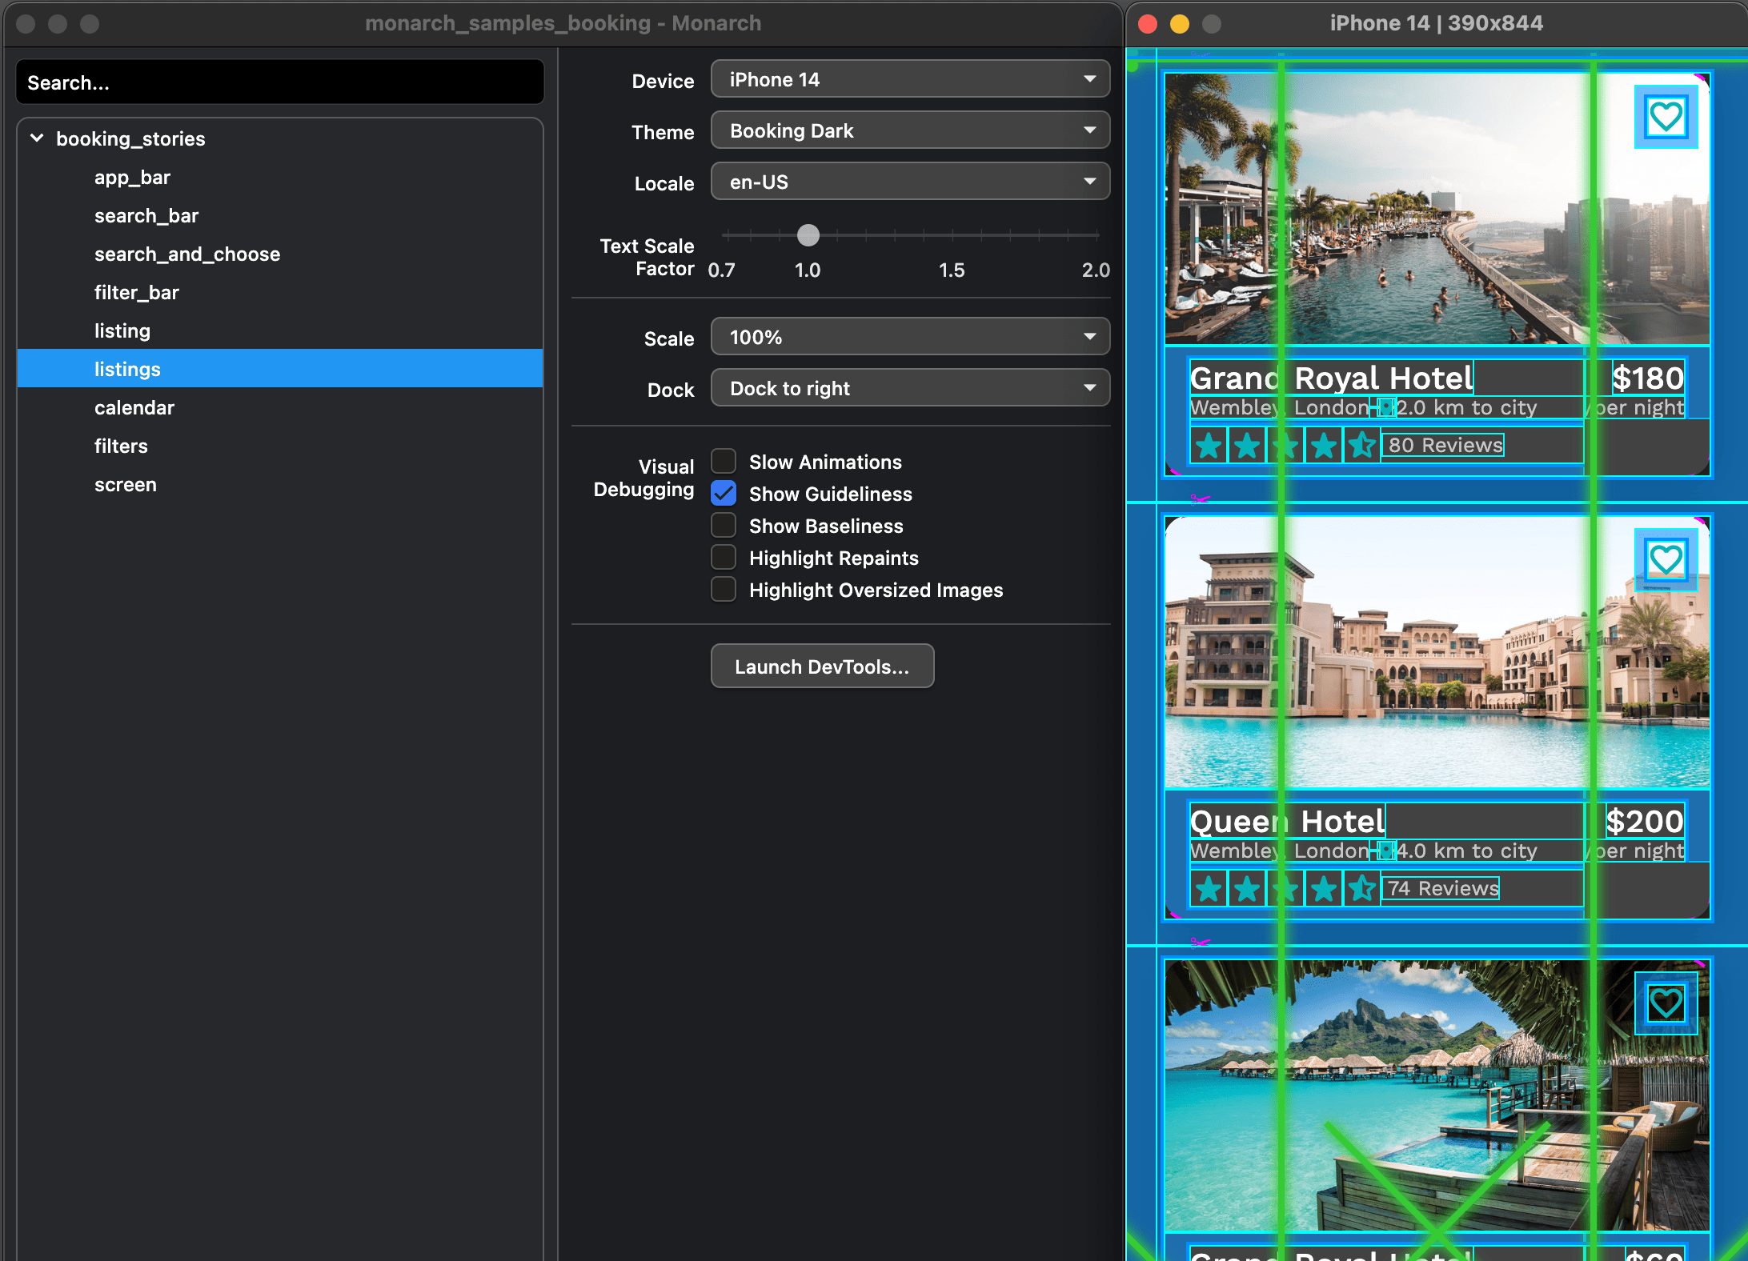Open the Device dropdown showing iPhone 14
This screenshot has width=1748, height=1261.
910,79
